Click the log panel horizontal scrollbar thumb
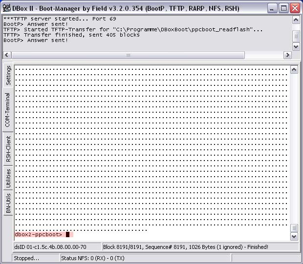The height and width of the screenshot is (264, 303). pos(128,55)
